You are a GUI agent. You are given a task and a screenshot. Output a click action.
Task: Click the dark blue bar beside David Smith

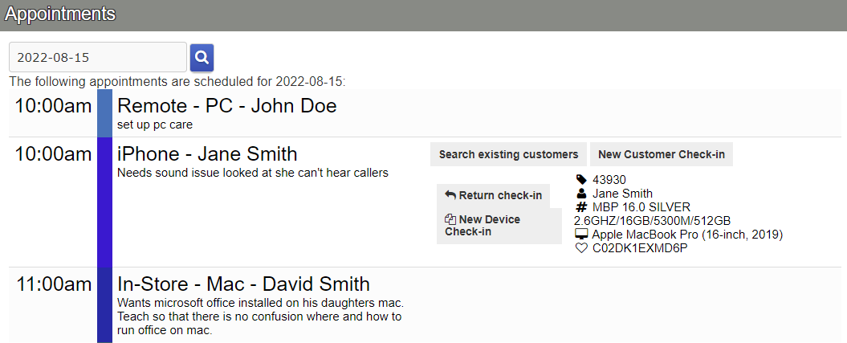tap(104, 305)
